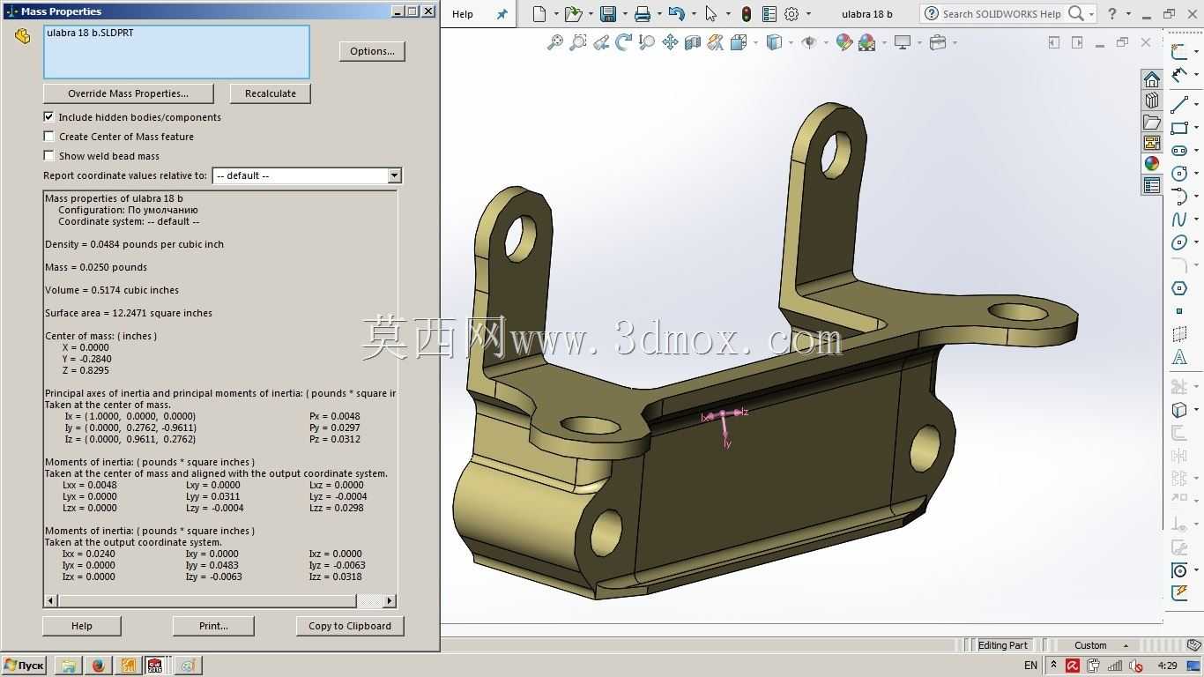Viewport: 1204px width, 677px height.
Task: Click the Recalculate button
Action: (271, 93)
